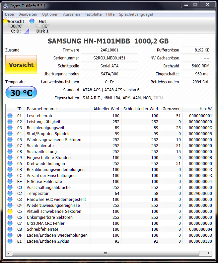Open the Sprache(Language) menu
218x263 pixels.
tap(136, 14)
